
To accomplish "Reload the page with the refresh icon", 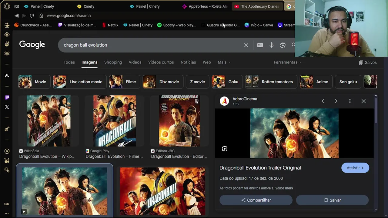I will pyautogui.click(x=32, y=16).
